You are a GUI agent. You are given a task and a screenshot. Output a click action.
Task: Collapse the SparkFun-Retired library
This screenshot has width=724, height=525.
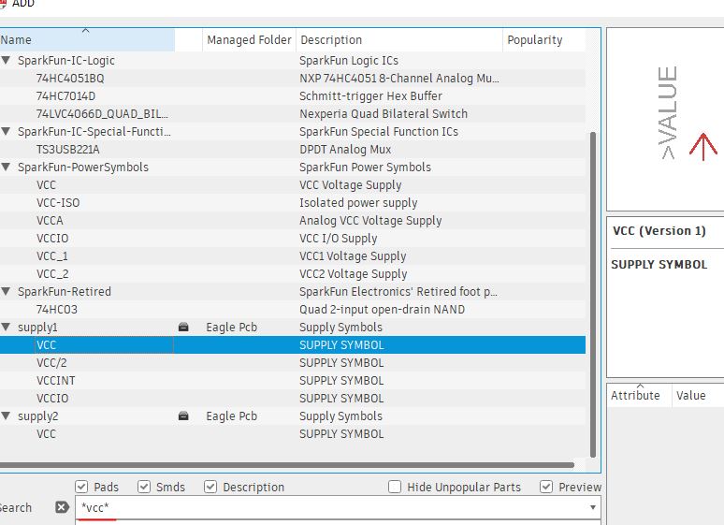point(6,291)
